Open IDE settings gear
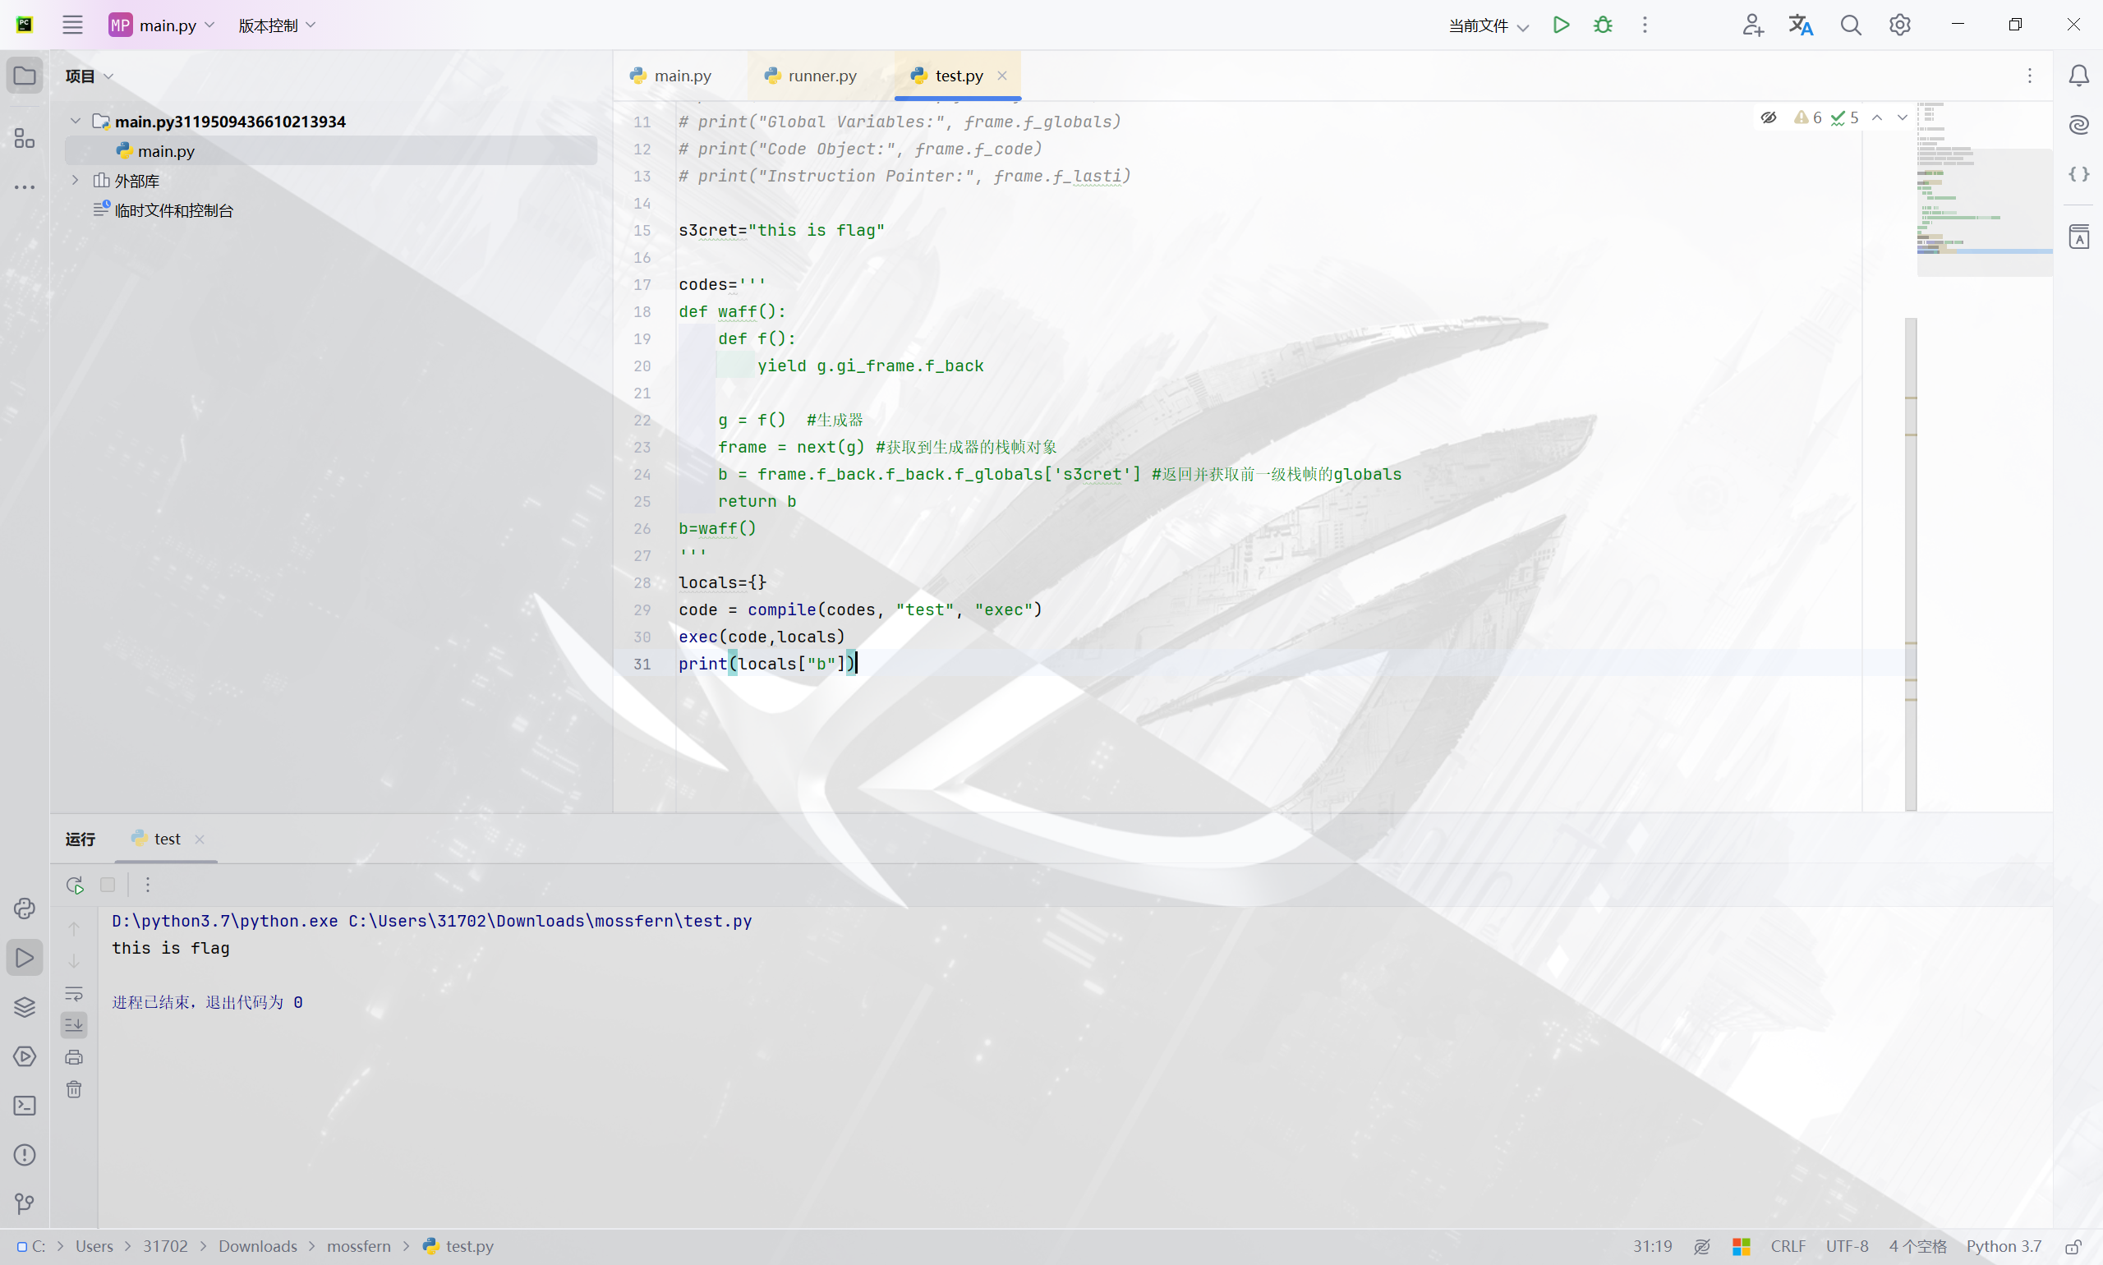 pos(1899,25)
